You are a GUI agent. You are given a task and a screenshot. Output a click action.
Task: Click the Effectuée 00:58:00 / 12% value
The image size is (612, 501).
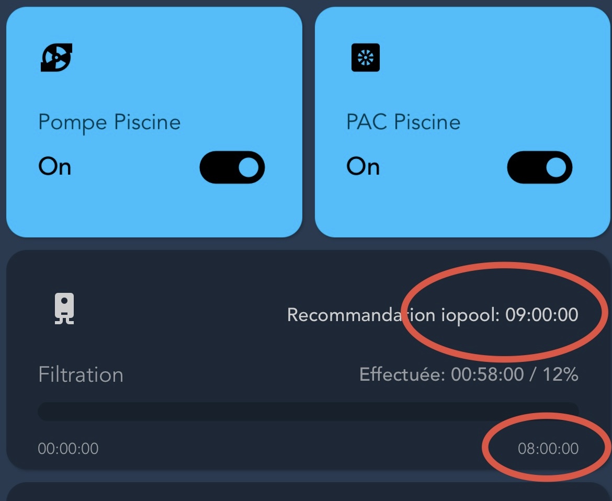[x=469, y=374]
